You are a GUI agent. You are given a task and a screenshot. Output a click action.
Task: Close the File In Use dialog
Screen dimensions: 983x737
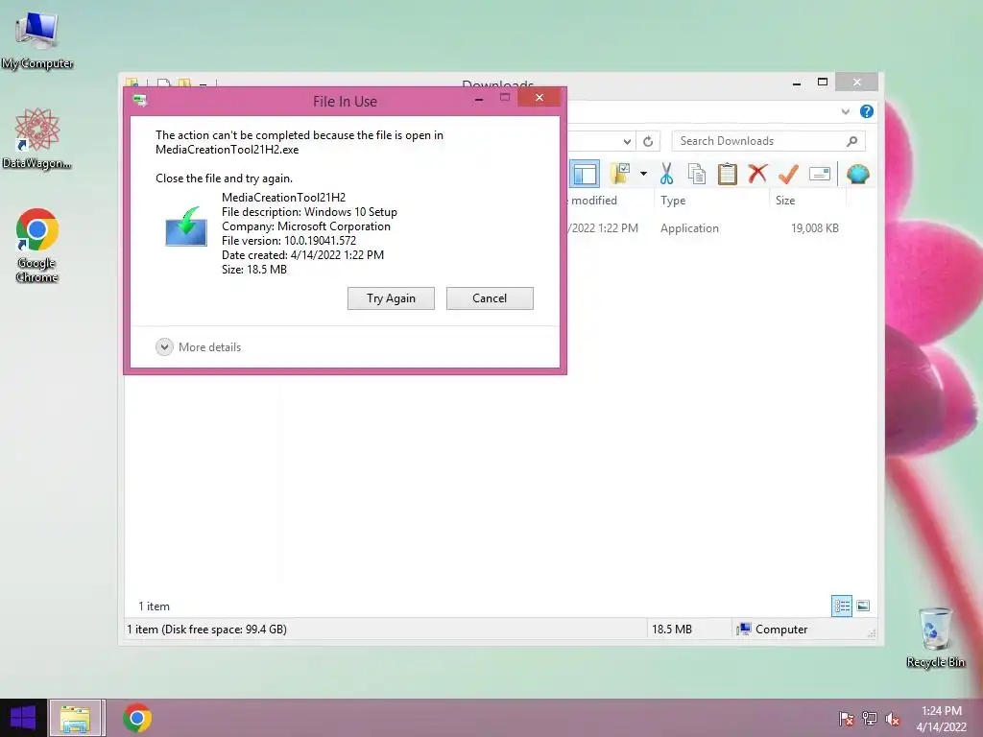point(539,98)
